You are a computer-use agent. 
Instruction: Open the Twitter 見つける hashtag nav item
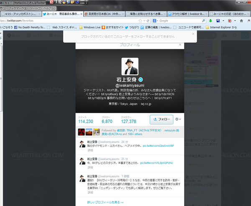(x=56, y=36)
